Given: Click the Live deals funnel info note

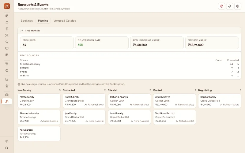Looking at the screenshot, I should pos(71,84).
